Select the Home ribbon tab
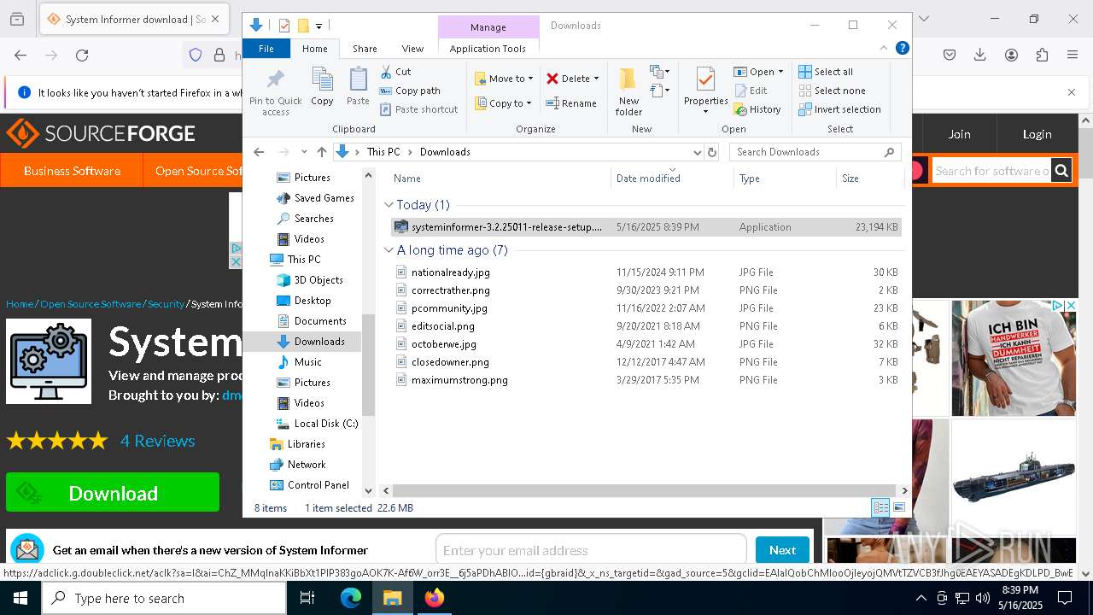The image size is (1093, 615). click(314, 49)
